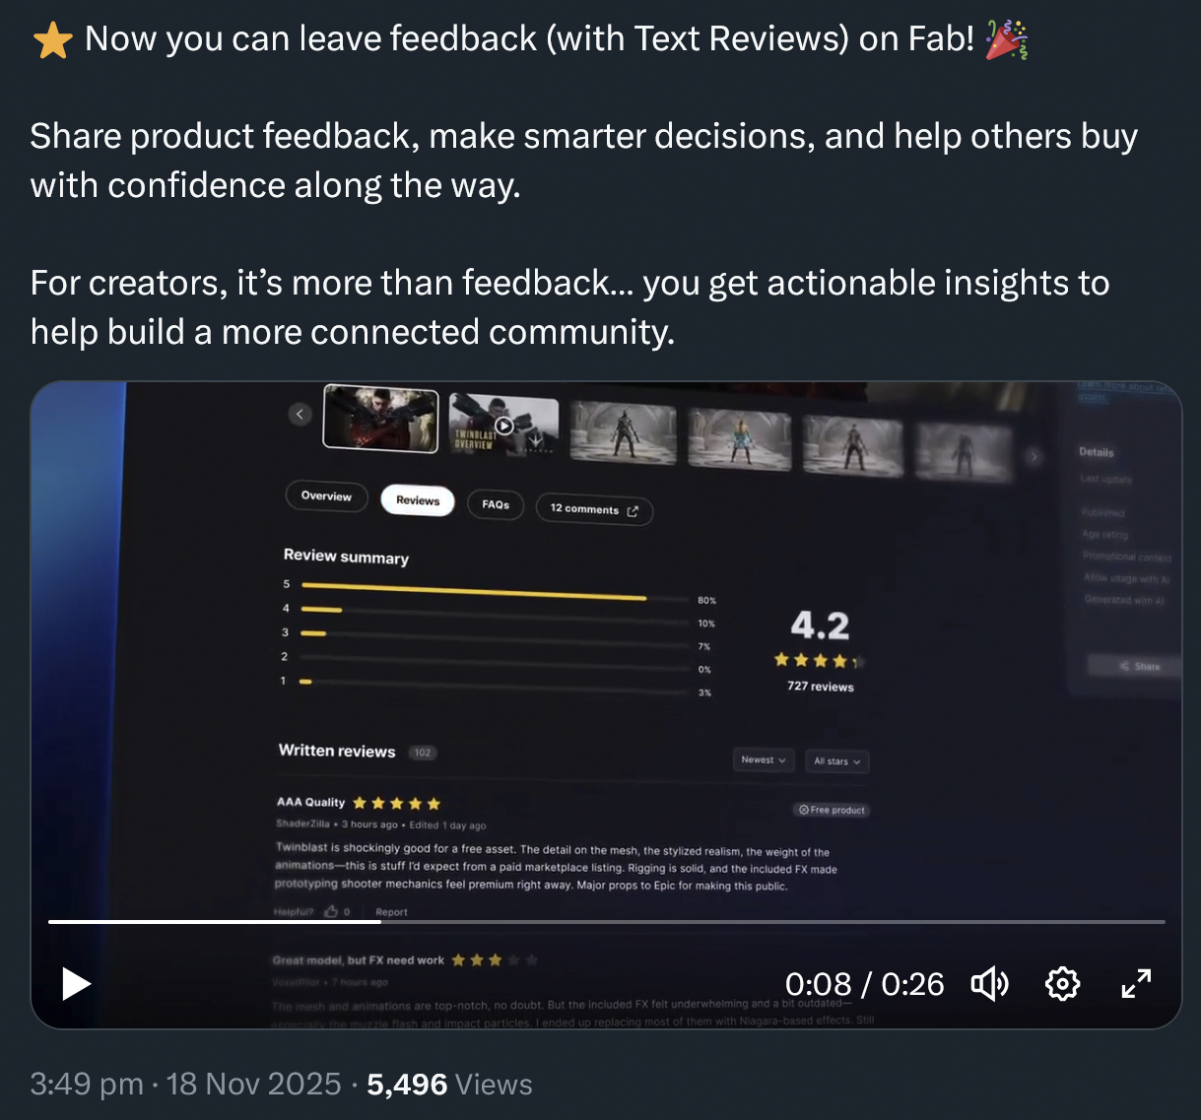Mute the video volume
1201x1120 pixels.
pos(989,983)
